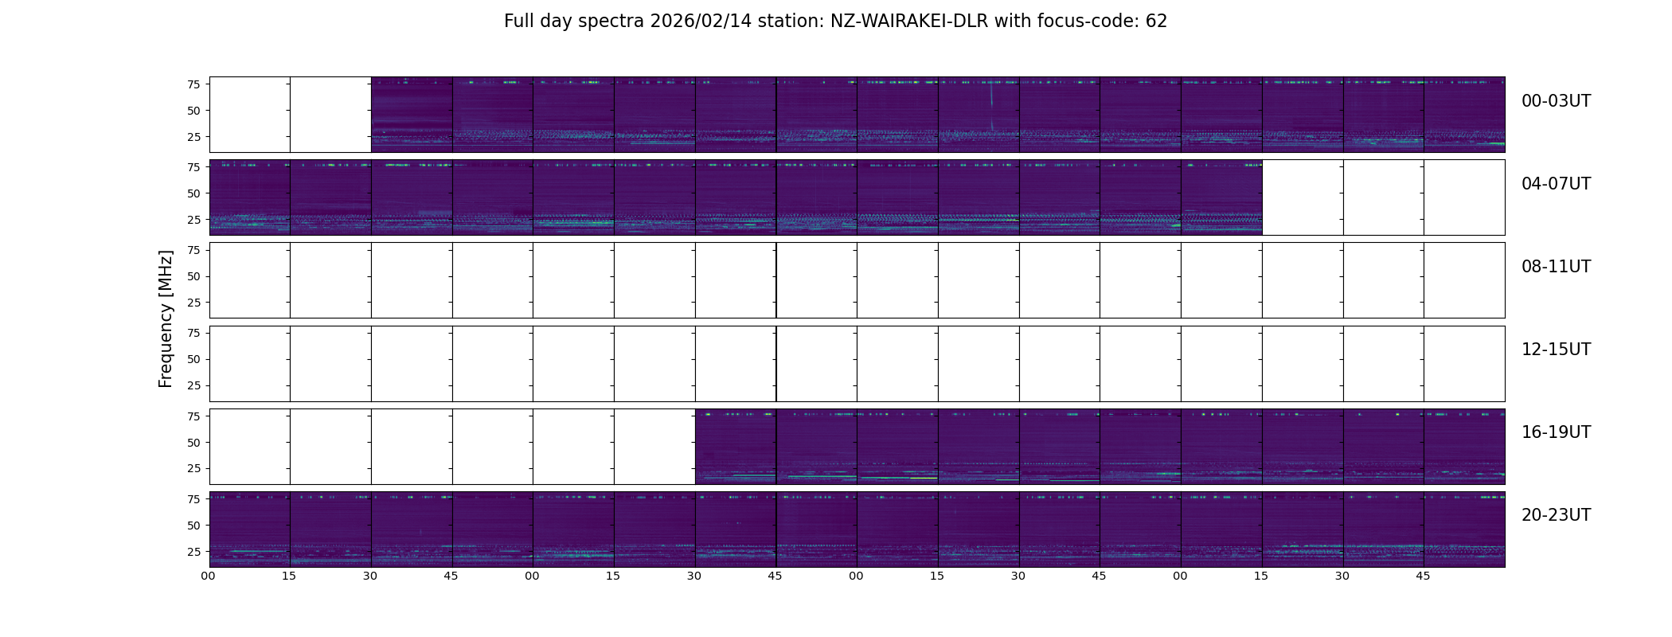Click the 75 MHz tick of 08-11UT row

pyautogui.click(x=193, y=250)
